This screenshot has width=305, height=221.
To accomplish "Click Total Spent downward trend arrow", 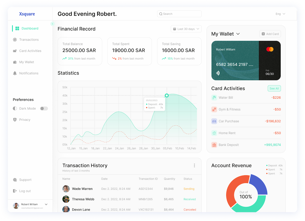I will pyautogui.click(x=114, y=58).
